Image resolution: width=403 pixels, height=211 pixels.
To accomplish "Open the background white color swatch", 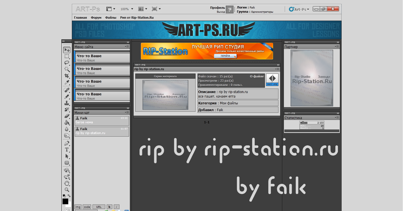I will pyautogui.click(x=69, y=205).
